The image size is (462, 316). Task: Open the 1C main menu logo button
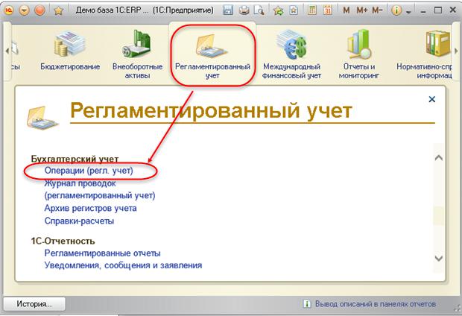coord(10,10)
